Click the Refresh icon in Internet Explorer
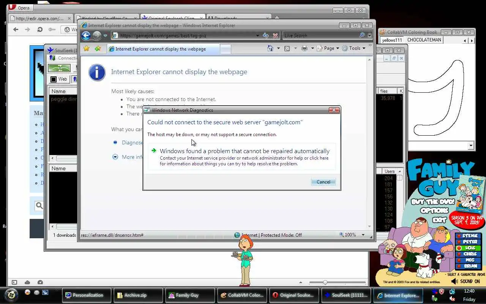The height and width of the screenshot is (304, 486). 266,35
